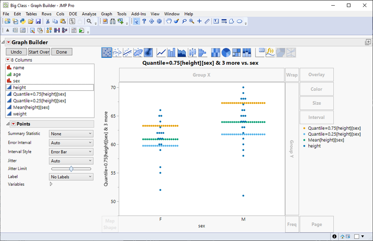Viewport: 373px width, 241px height.
Task: Activate the Grabber hand tool
Action: 169,21
